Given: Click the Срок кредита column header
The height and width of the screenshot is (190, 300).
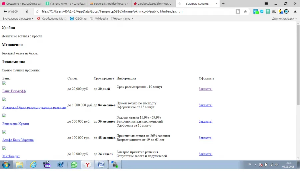Looking at the screenshot, I should (104, 78).
